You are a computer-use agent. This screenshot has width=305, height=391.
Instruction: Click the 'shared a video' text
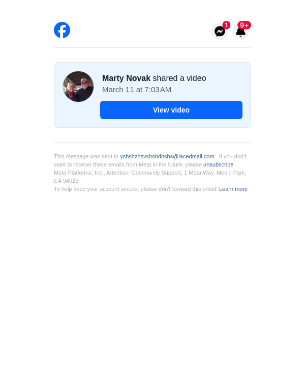179,78
